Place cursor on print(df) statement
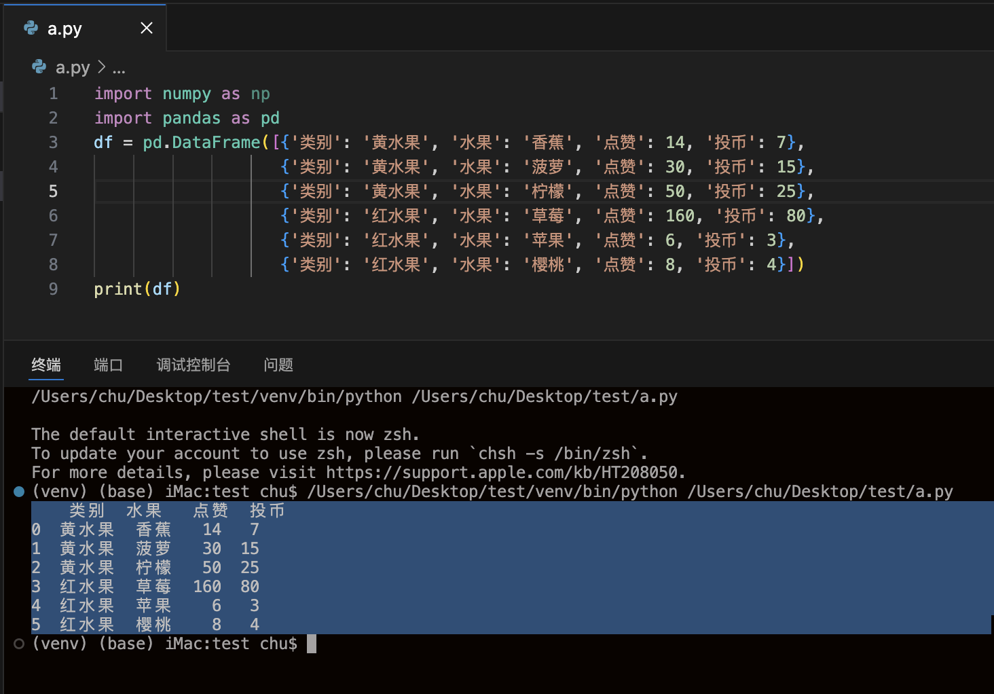The height and width of the screenshot is (694, 994). 137,289
